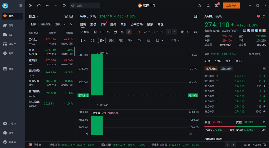Open the 市场 market sidebar section
This screenshot has width=269, height=148.
tap(12, 25)
